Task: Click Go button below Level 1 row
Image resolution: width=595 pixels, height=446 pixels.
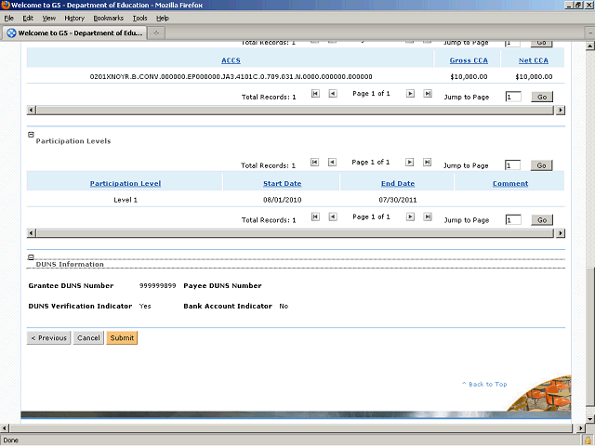Action: coord(542,220)
